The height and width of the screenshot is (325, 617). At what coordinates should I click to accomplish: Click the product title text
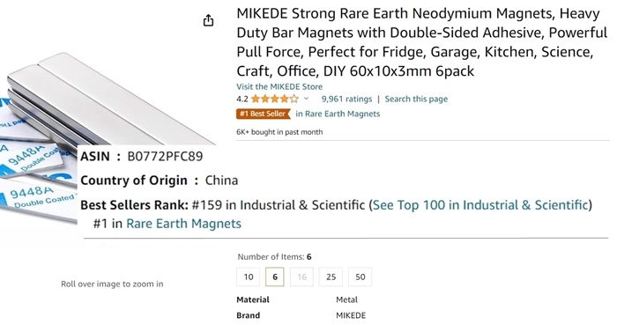coord(422,42)
